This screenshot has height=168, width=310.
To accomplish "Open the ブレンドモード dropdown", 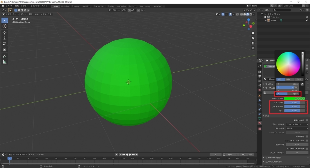I will 297,124.
